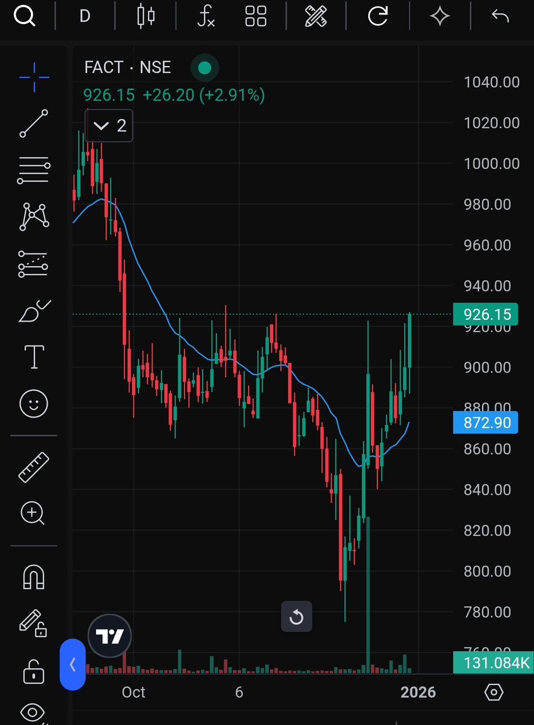Screen dimensions: 534x725
Task: Tap the undo back arrow
Action: tap(500, 16)
